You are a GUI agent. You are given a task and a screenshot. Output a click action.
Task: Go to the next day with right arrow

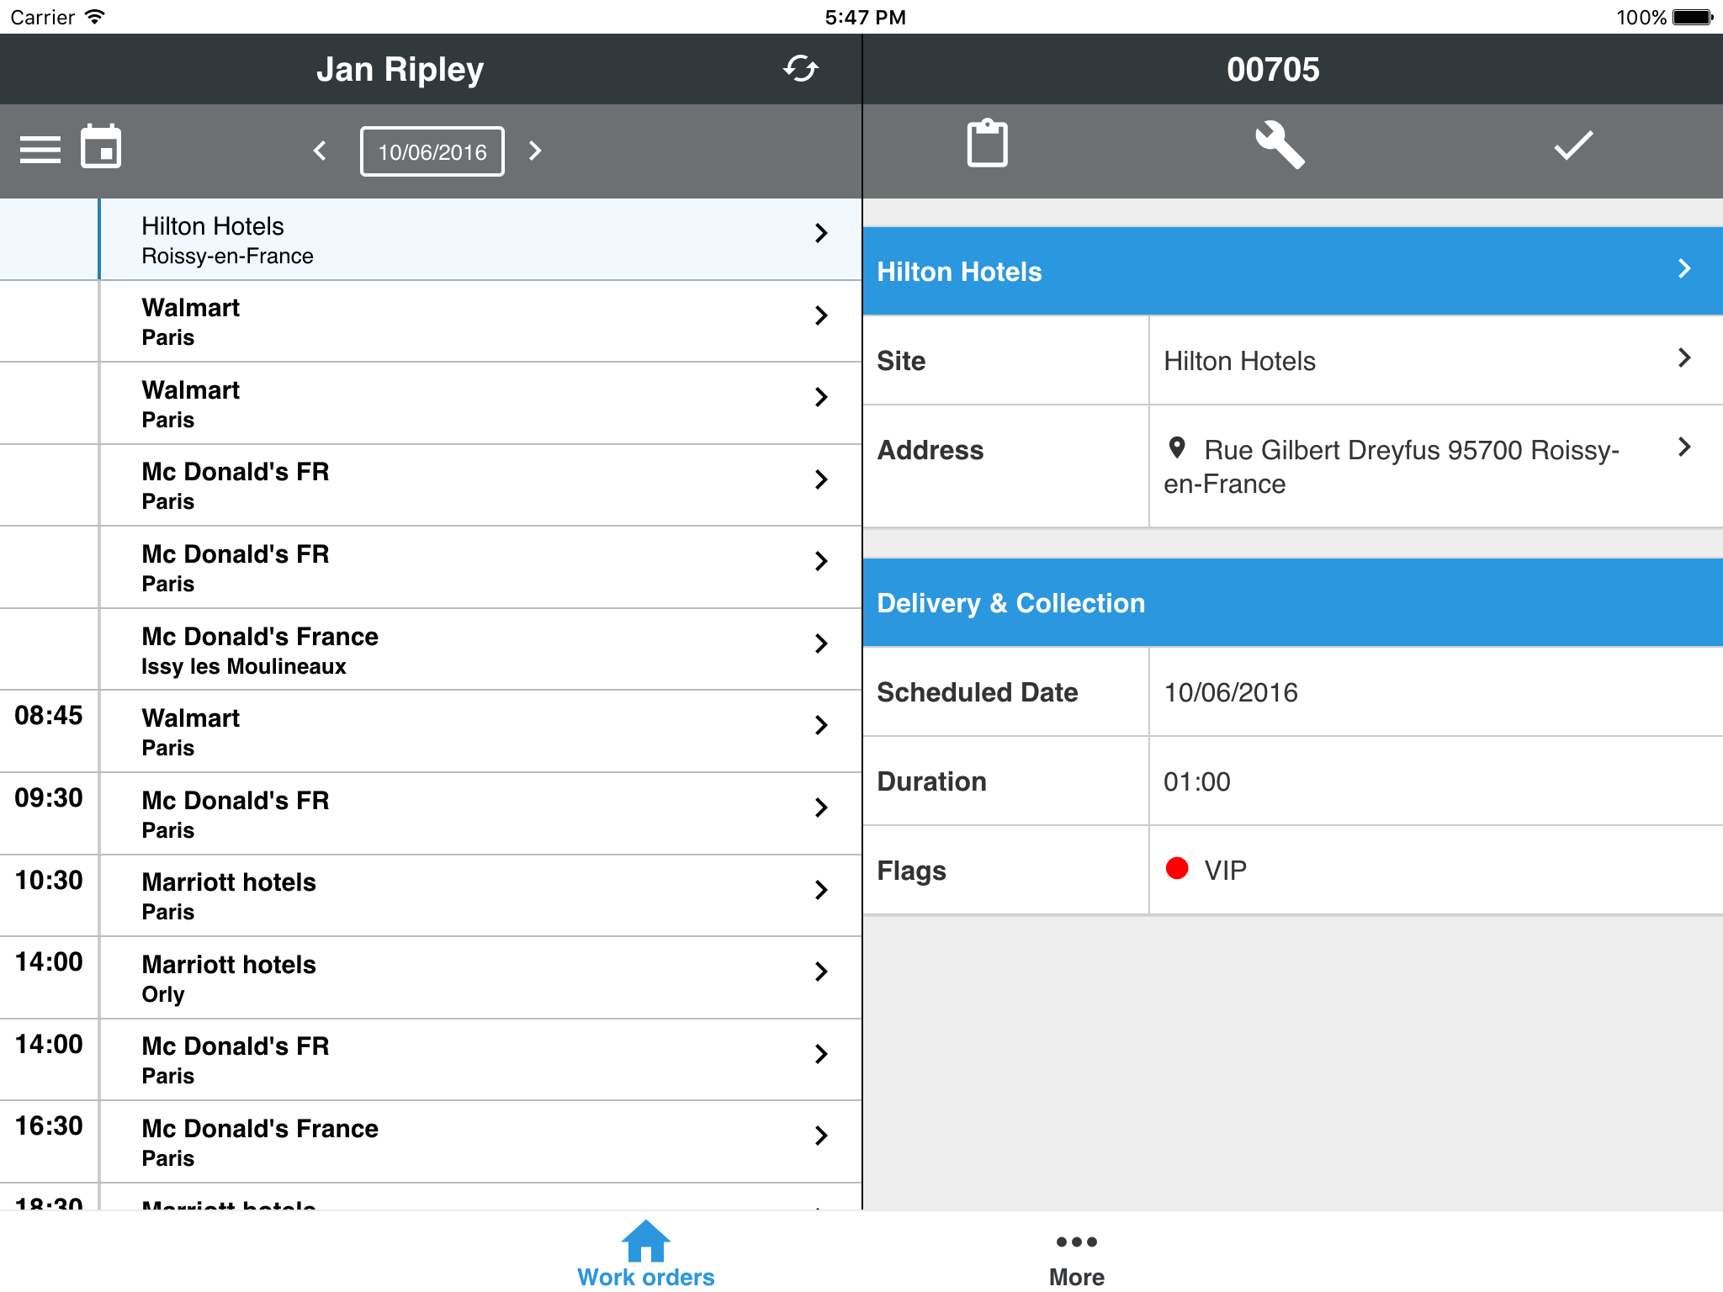click(535, 151)
